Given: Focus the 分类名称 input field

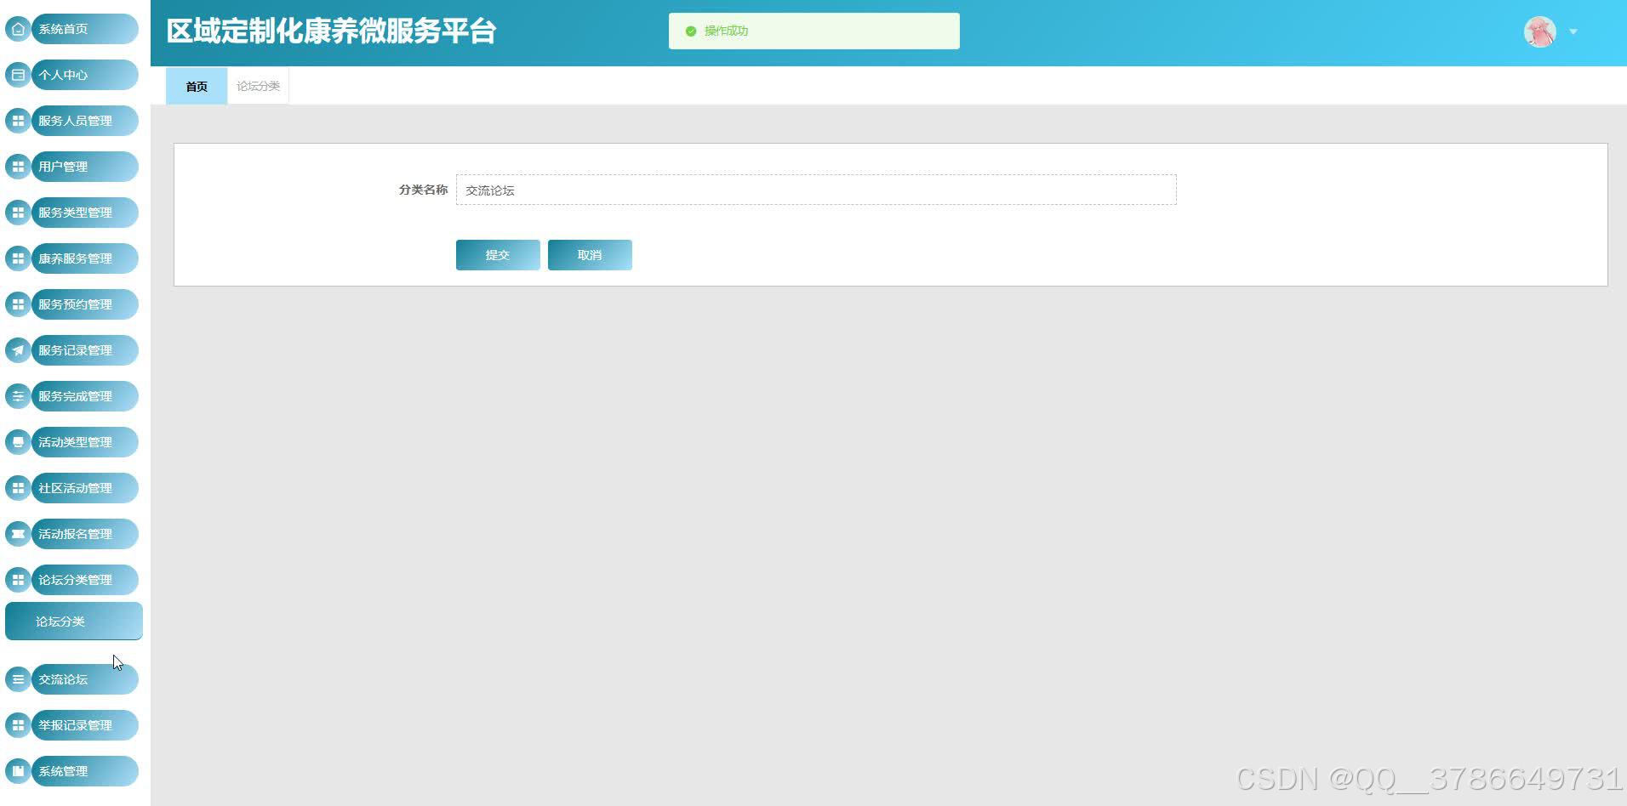Looking at the screenshot, I should (816, 190).
